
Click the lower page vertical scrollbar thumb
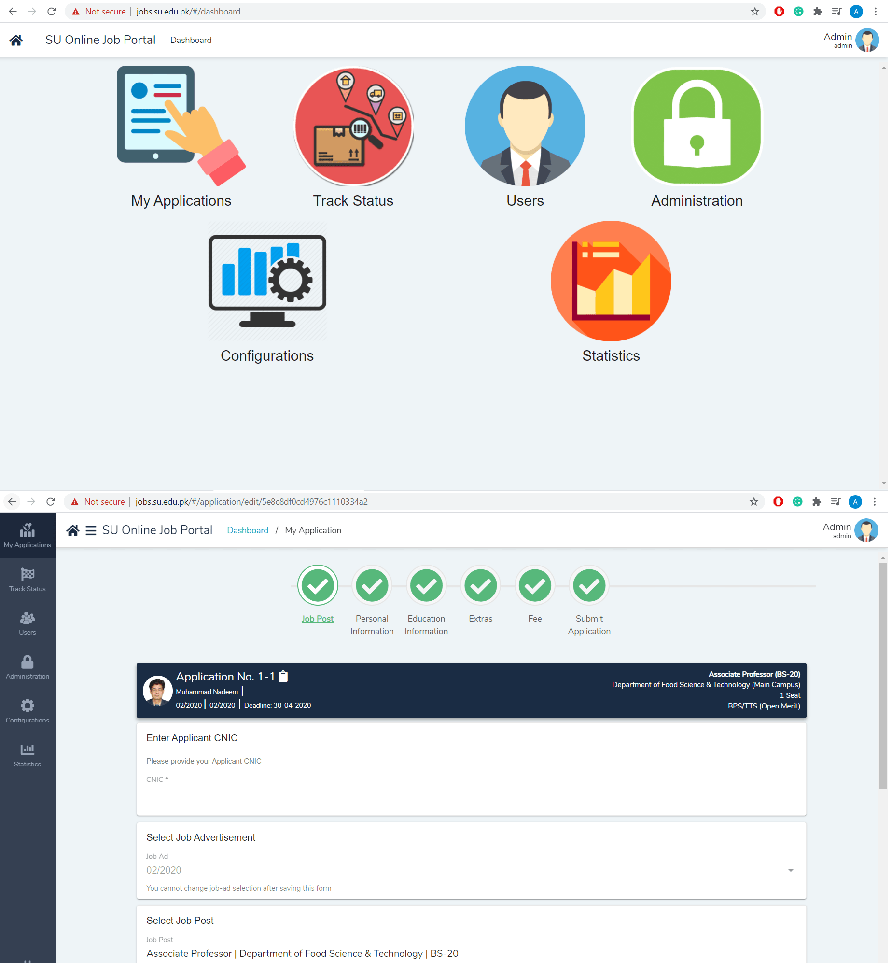(x=883, y=676)
